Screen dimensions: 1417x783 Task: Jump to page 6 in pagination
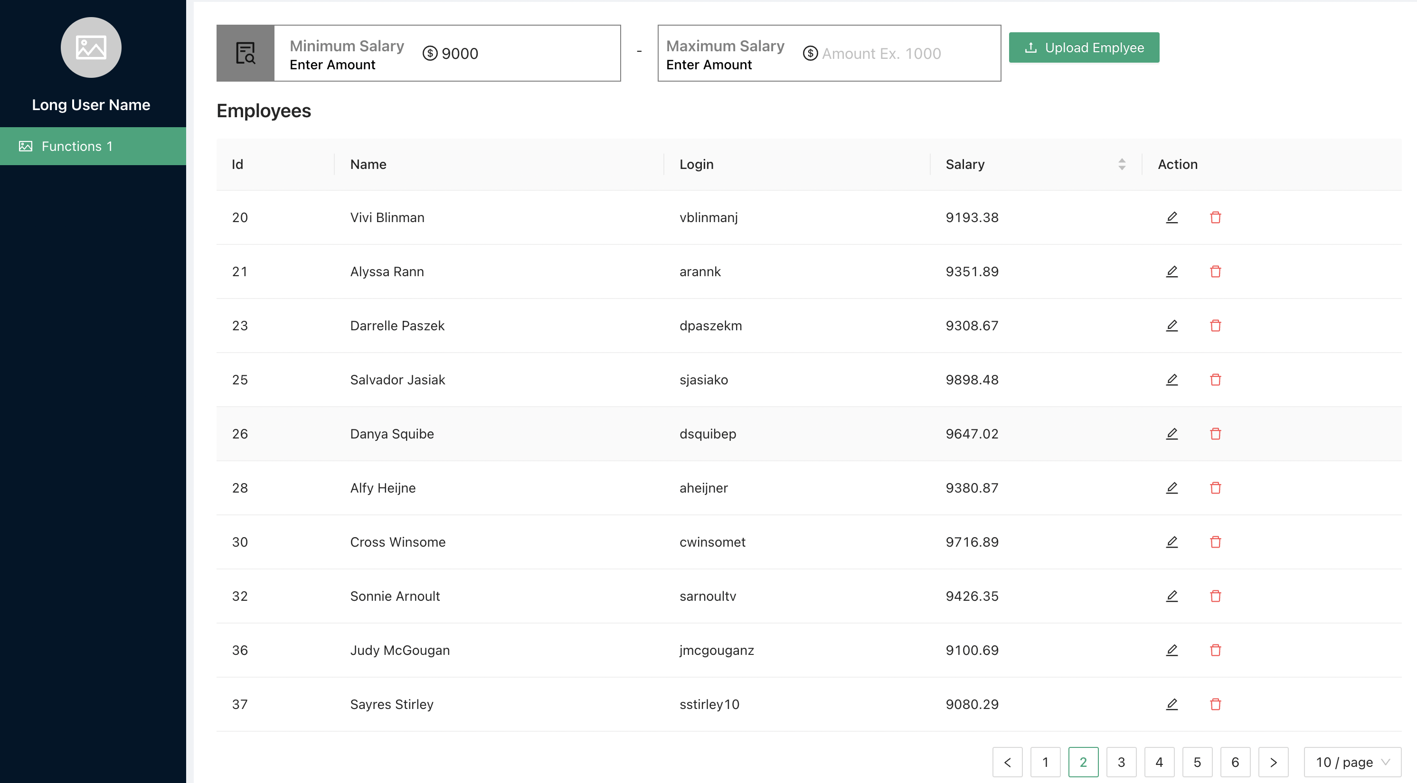(1235, 762)
